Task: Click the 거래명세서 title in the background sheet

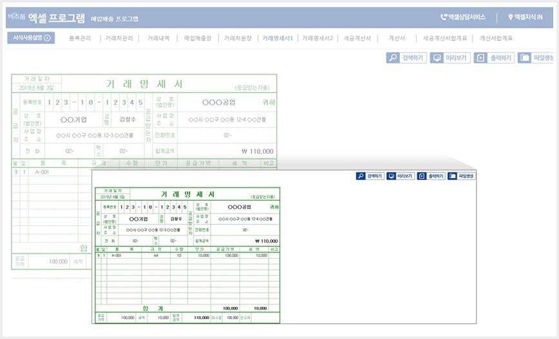Action: click(x=144, y=84)
